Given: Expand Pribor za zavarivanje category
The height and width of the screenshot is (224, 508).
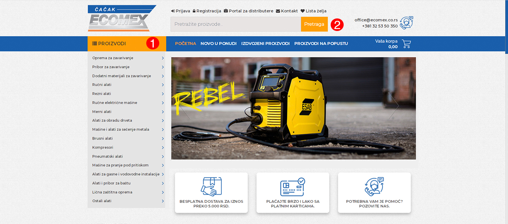Looking at the screenshot, I should (127, 67).
